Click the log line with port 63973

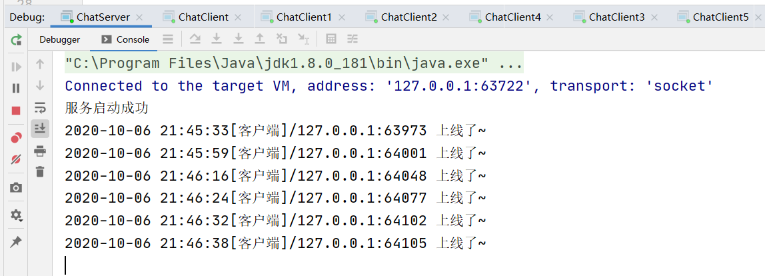(x=276, y=131)
